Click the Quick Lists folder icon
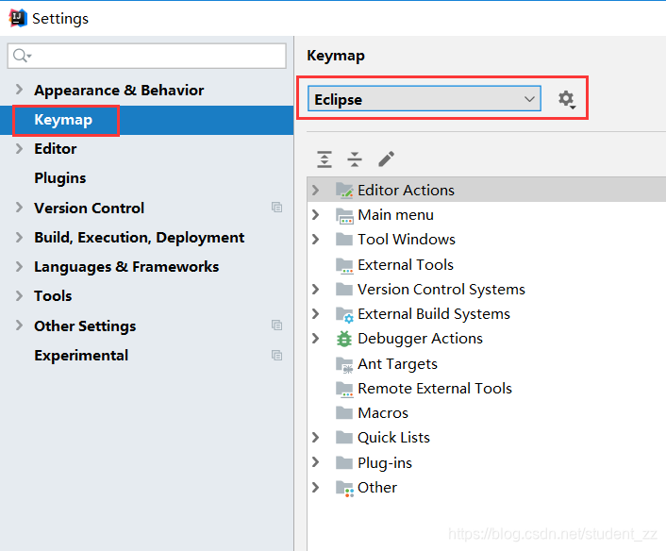Image resolution: width=666 pixels, height=551 pixels. (344, 437)
